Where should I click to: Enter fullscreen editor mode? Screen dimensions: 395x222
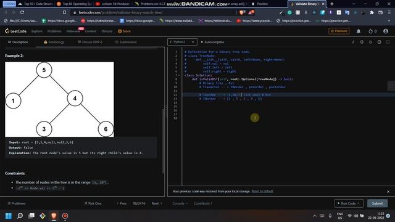pyautogui.click(x=388, y=42)
